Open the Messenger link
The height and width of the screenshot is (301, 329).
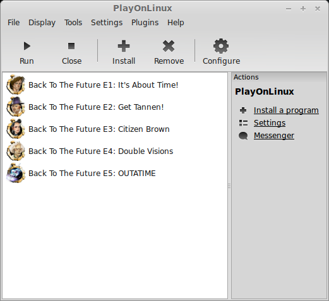(274, 136)
